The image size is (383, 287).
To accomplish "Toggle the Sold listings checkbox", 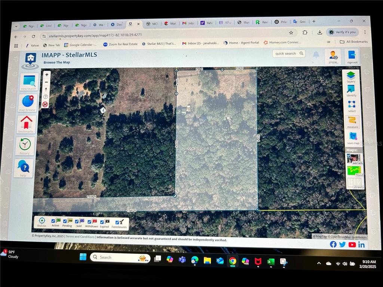I will (77, 222).
